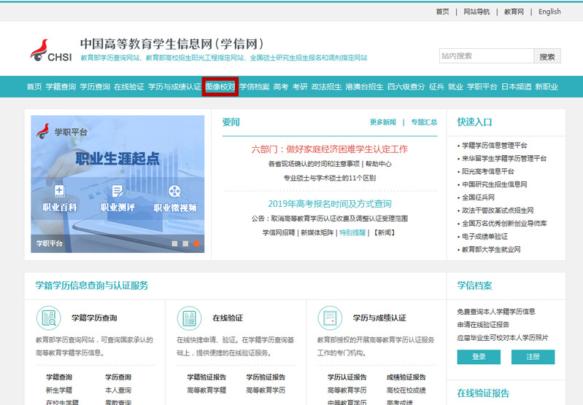Select the second carousel indicator dot

point(185,243)
